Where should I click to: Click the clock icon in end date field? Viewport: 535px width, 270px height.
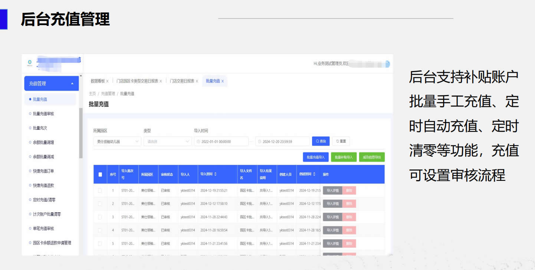pyautogui.click(x=259, y=142)
